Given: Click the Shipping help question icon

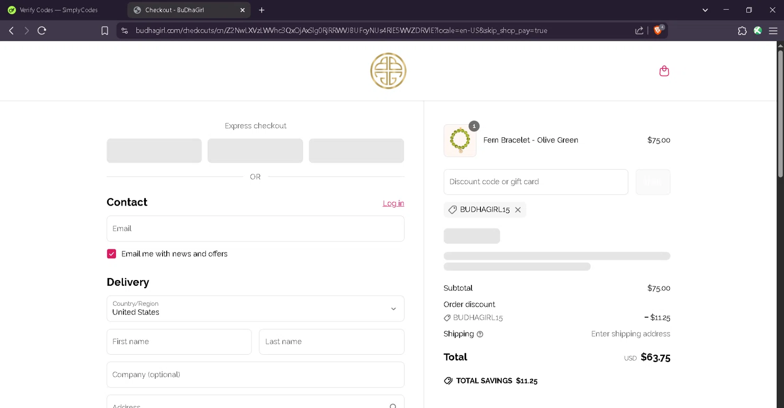Looking at the screenshot, I should [480, 334].
